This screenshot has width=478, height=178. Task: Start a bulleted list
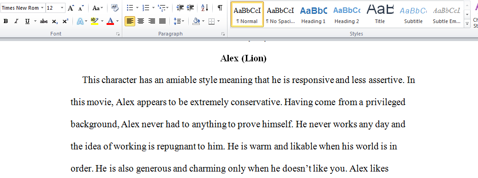pyautogui.click(x=130, y=8)
